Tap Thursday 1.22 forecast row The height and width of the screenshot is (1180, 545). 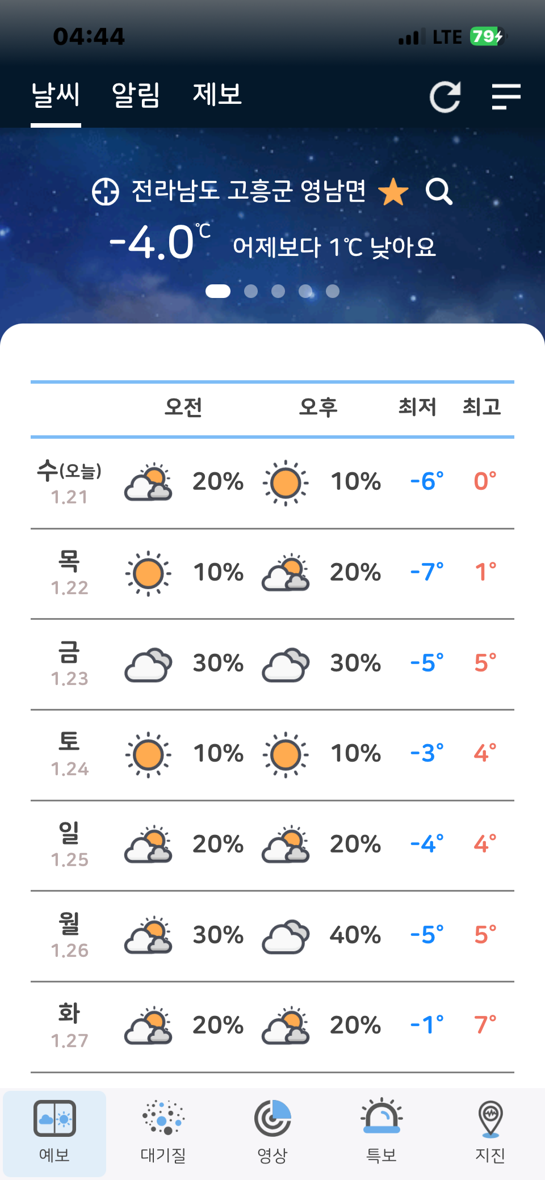tap(272, 573)
